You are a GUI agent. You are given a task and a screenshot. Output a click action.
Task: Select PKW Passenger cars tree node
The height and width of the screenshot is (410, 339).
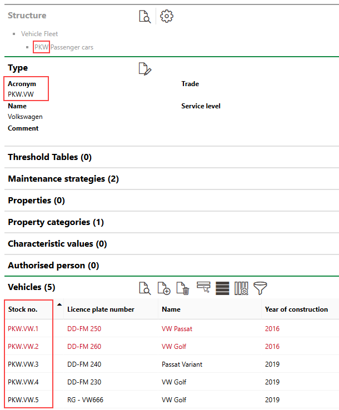pos(63,47)
